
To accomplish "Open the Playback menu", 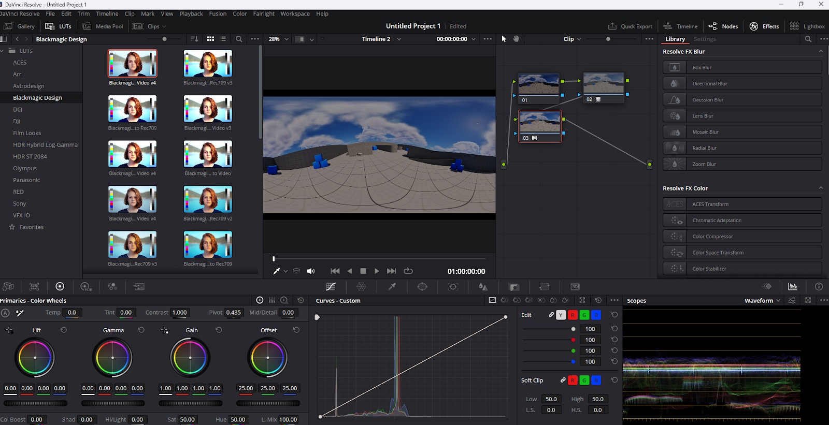I will pyautogui.click(x=191, y=13).
